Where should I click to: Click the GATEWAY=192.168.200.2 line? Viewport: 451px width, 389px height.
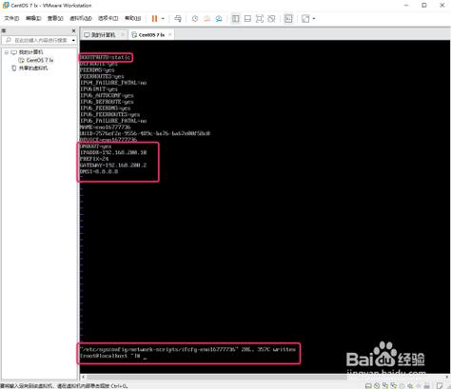(113, 165)
